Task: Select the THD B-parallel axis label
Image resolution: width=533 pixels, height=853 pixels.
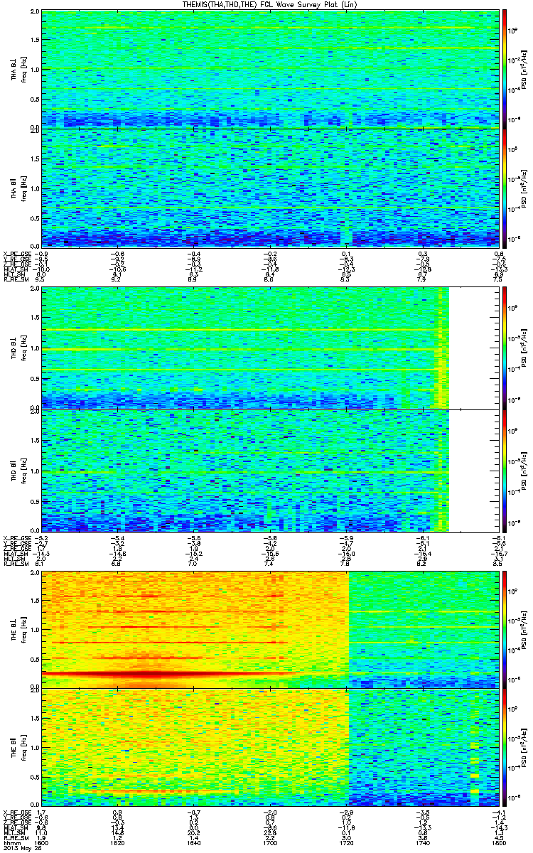Action: pyautogui.click(x=14, y=469)
